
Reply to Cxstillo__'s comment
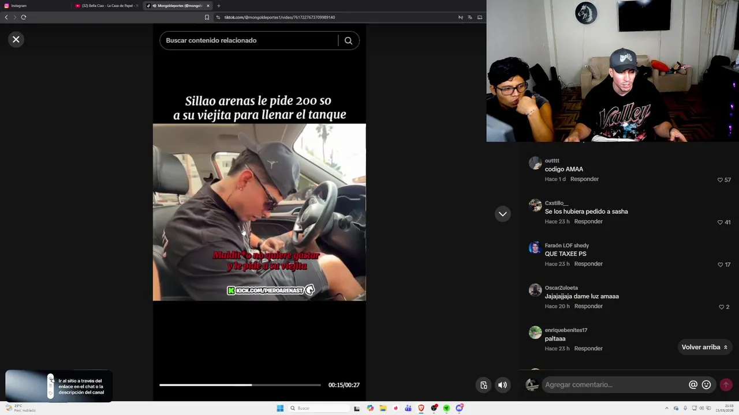[588, 221]
